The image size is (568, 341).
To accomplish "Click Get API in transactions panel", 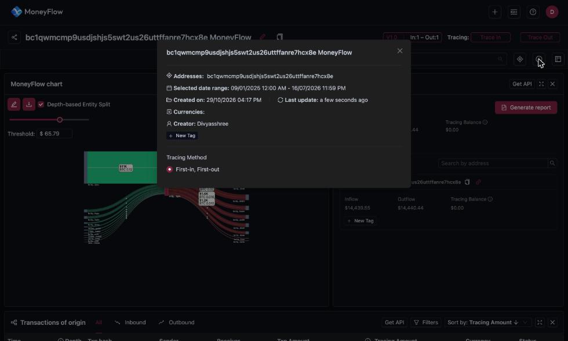I will (394, 322).
